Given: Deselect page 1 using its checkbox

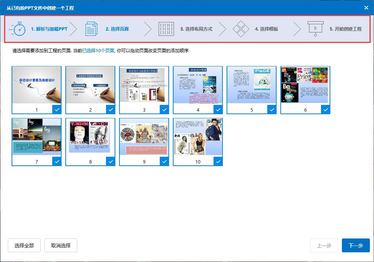Looking at the screenshot, I should click(57, 110).
